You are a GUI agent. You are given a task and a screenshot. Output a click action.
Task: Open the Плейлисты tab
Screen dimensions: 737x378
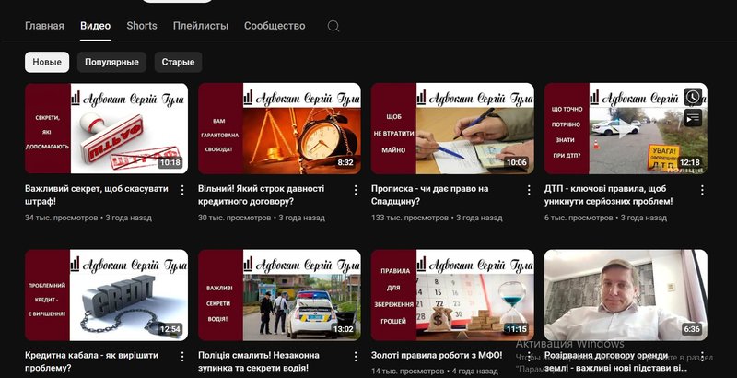201,26
